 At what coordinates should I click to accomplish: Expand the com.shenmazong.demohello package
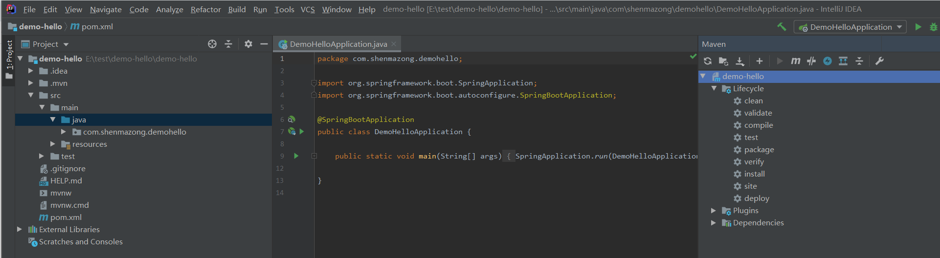coord(64,132)
